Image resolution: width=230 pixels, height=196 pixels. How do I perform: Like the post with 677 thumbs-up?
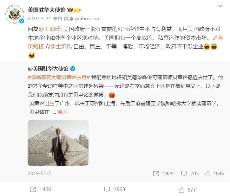click(181, 190)
